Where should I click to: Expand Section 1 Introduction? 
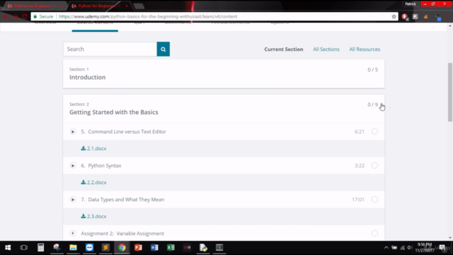click(x=224, y=74)
